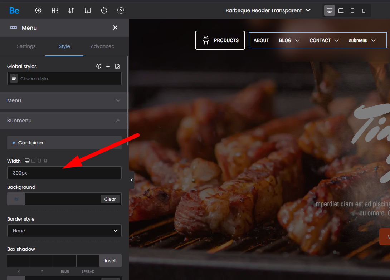This screenshot has width=390, height=280.
Task: Toggle the Inset box shadow option
Action: (110, 261)
